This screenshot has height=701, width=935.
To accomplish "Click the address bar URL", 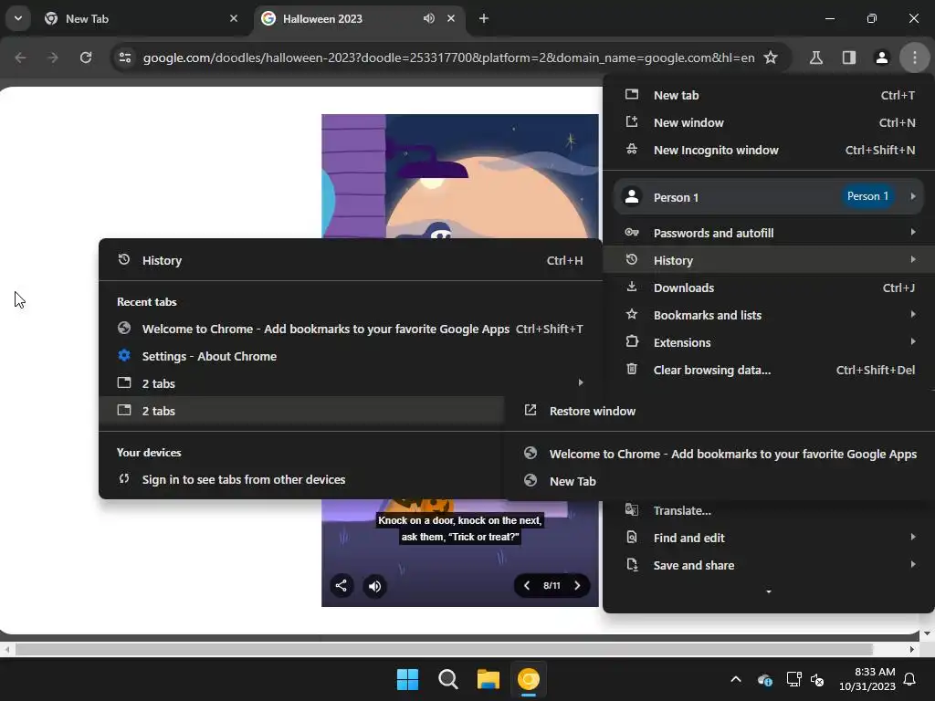I will pos(448,58).
